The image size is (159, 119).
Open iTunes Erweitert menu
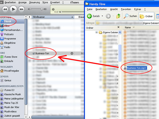(x=55, y=3)
